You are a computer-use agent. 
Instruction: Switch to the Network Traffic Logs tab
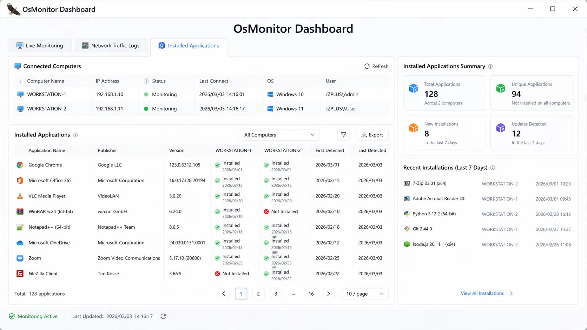[111, 46]
